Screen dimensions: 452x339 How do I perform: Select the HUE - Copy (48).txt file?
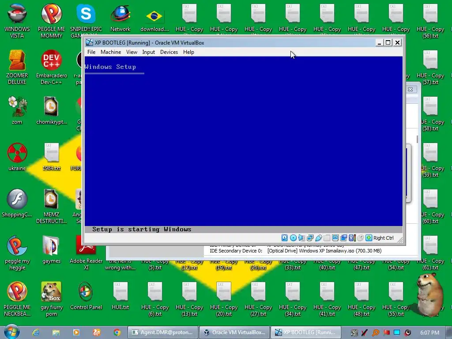click(x=362, y=299)
